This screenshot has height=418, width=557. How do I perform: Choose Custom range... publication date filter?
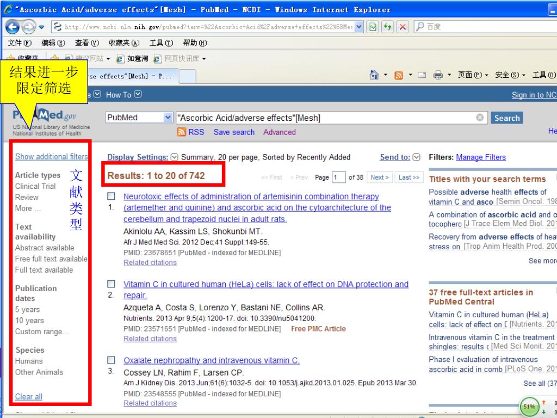(x=42, y=331)
